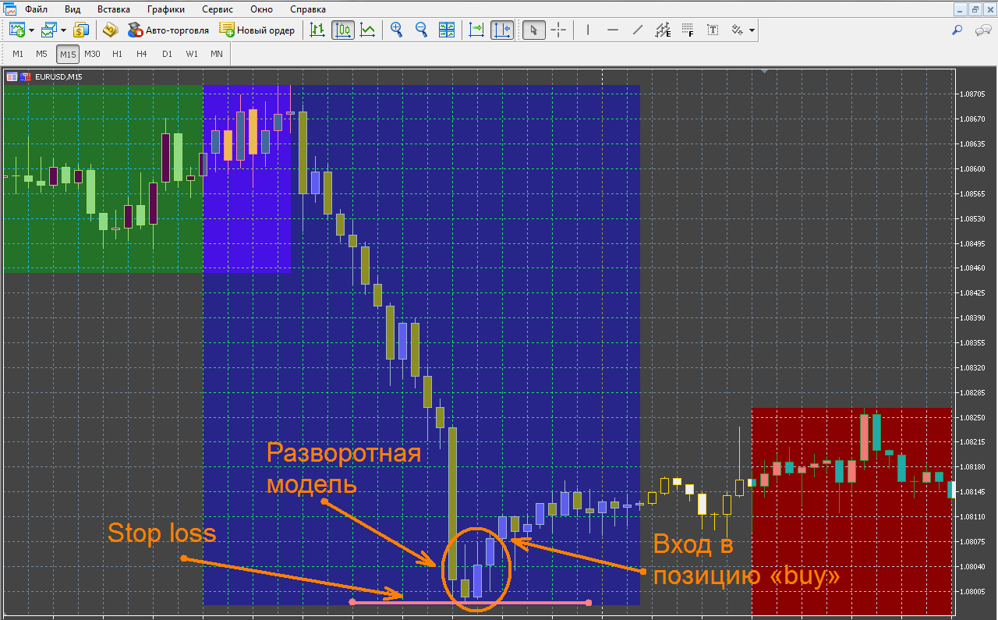This screenshot has height=620, width=998.
Task: Click the Авто-торговля button
Action: [168, 30]
